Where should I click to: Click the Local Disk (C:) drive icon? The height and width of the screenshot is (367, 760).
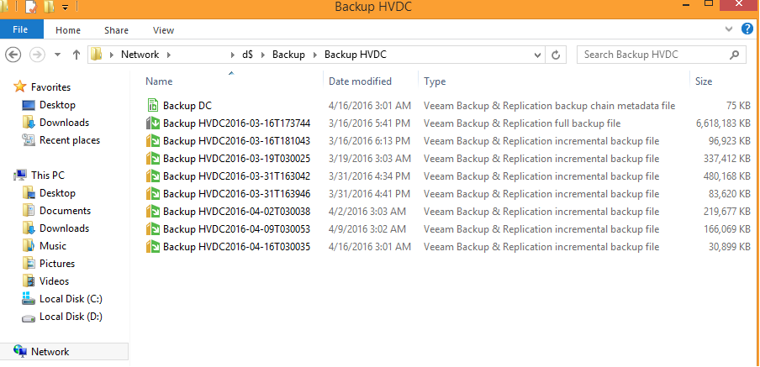pos(29,299)
